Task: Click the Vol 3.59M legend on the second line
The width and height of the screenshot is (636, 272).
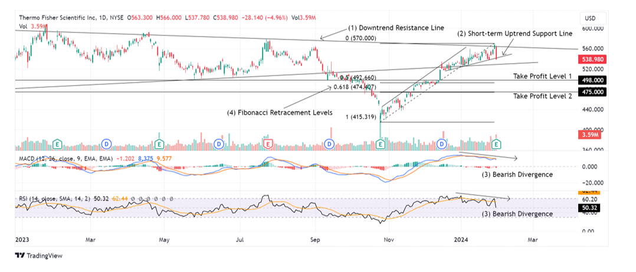Action: coord(33,27)
